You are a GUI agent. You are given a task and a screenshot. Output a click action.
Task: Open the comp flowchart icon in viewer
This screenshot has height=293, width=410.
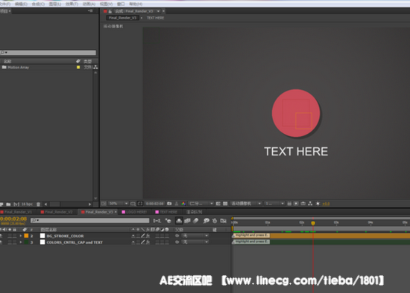pyautogui.click(x=310, y=204)
